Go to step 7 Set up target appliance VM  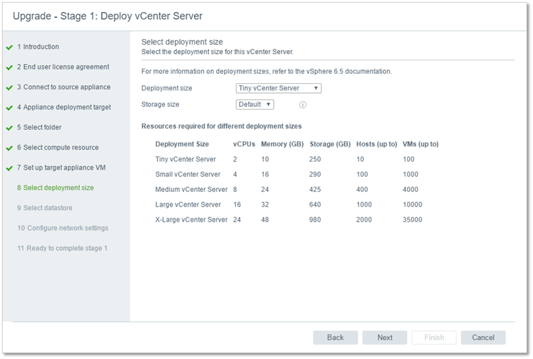tap(61, 168)
